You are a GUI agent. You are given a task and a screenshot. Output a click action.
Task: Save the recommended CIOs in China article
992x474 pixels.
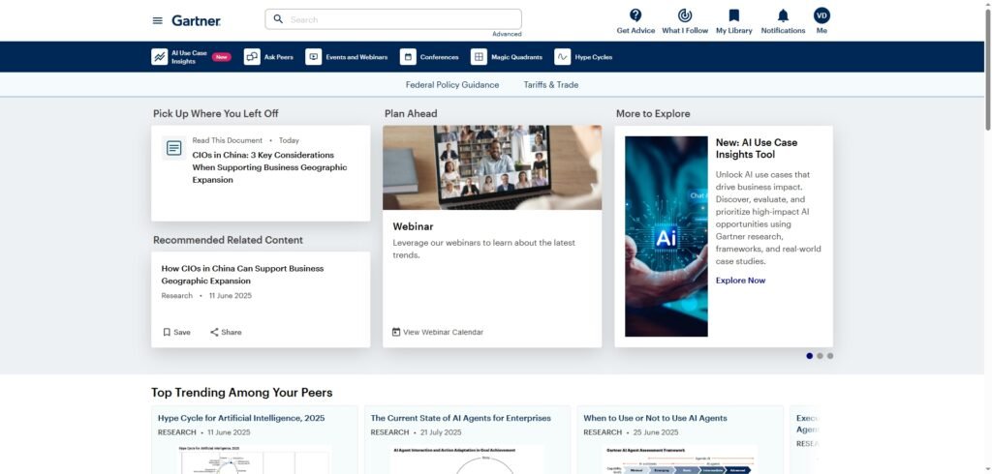tap(176, 332)
